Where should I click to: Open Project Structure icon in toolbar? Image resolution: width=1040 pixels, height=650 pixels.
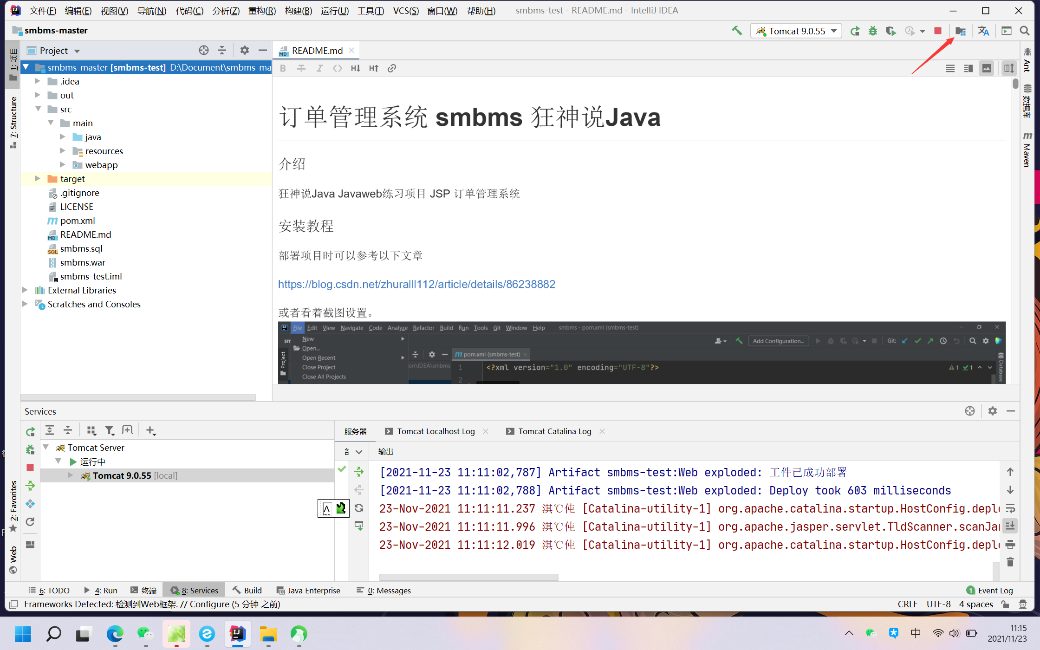point(961,31)
